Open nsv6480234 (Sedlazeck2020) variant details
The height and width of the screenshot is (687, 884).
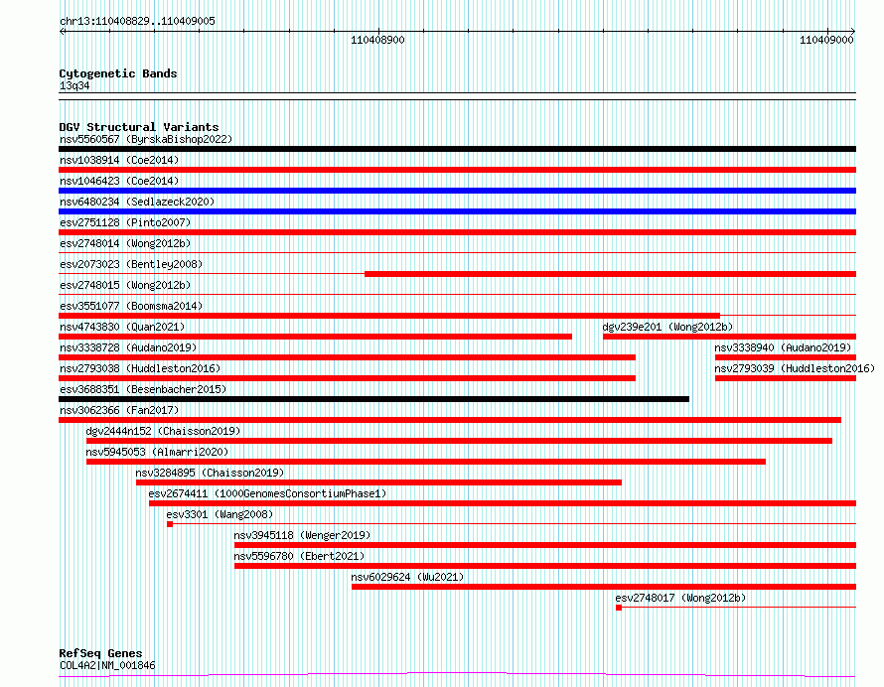[137, 202]
